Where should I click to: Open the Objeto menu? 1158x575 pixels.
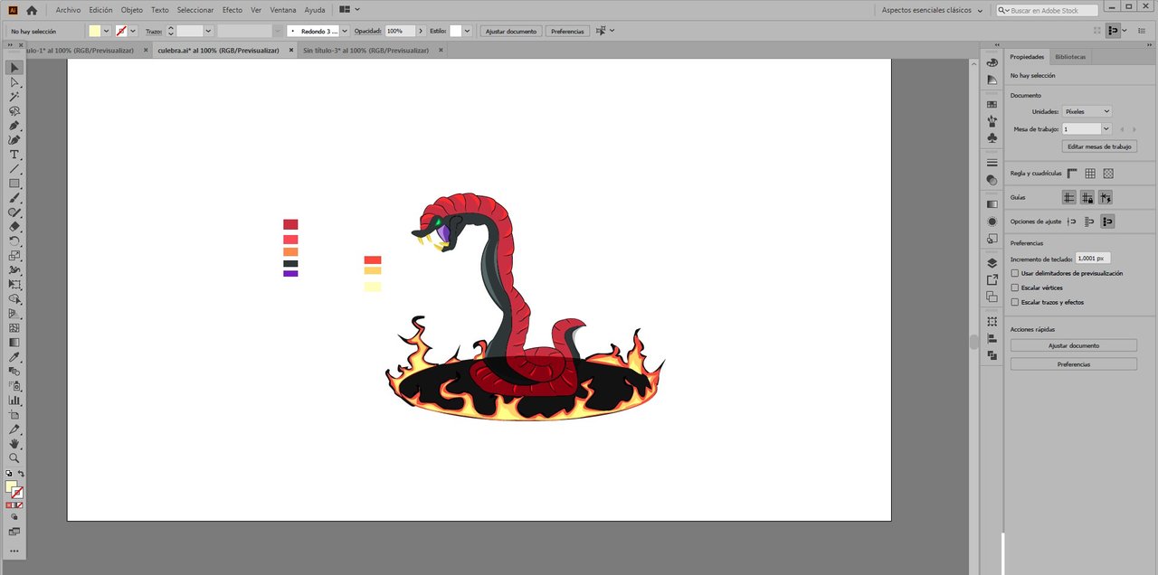(132, 10)
